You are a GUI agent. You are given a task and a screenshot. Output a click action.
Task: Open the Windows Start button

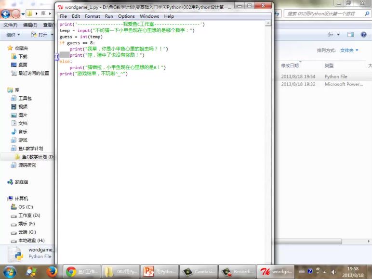(10, 272)
